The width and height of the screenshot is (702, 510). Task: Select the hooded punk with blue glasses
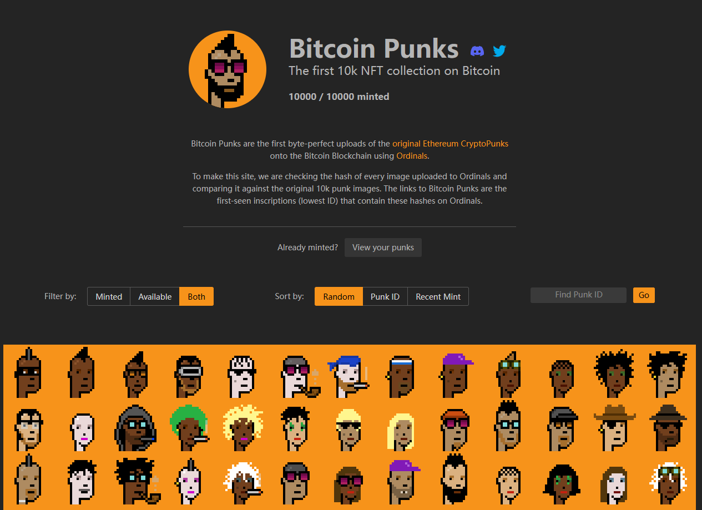(x=135, y=428)
